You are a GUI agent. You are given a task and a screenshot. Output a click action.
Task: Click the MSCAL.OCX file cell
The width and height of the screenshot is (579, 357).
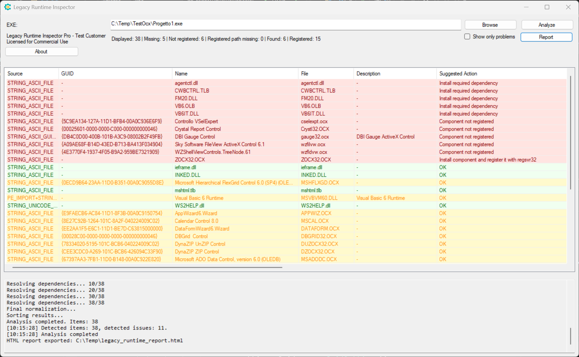coord(315,221)
